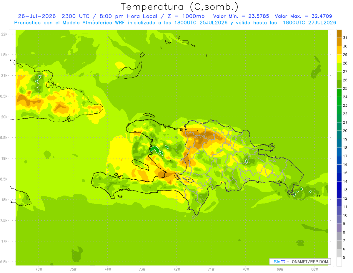353x273 pixels.
Task: Click the "73W" longitude label
Action: (x=142, y=269)
